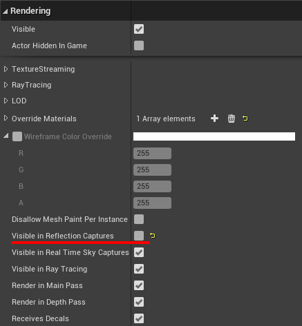Reset Override Materials to default

click(245, 119)
